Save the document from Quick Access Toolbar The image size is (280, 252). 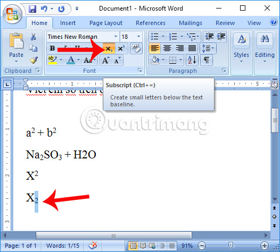pyautogui.click(x=32, y=9)
